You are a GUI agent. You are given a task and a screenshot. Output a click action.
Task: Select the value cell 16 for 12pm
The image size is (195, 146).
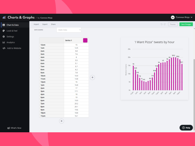[76, 82]
